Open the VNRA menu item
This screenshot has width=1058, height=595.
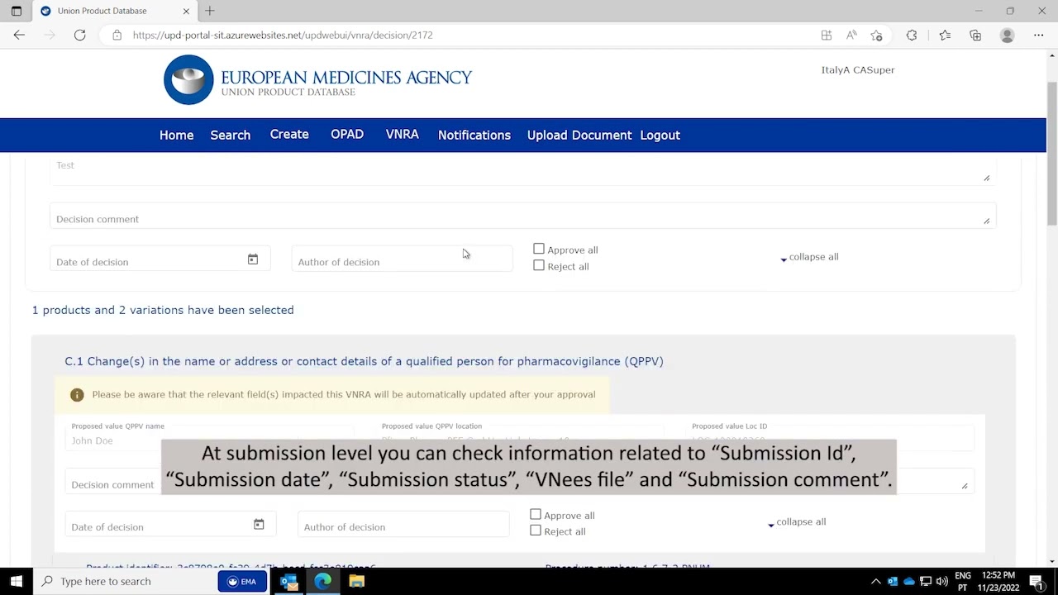[x=403, y=134]
